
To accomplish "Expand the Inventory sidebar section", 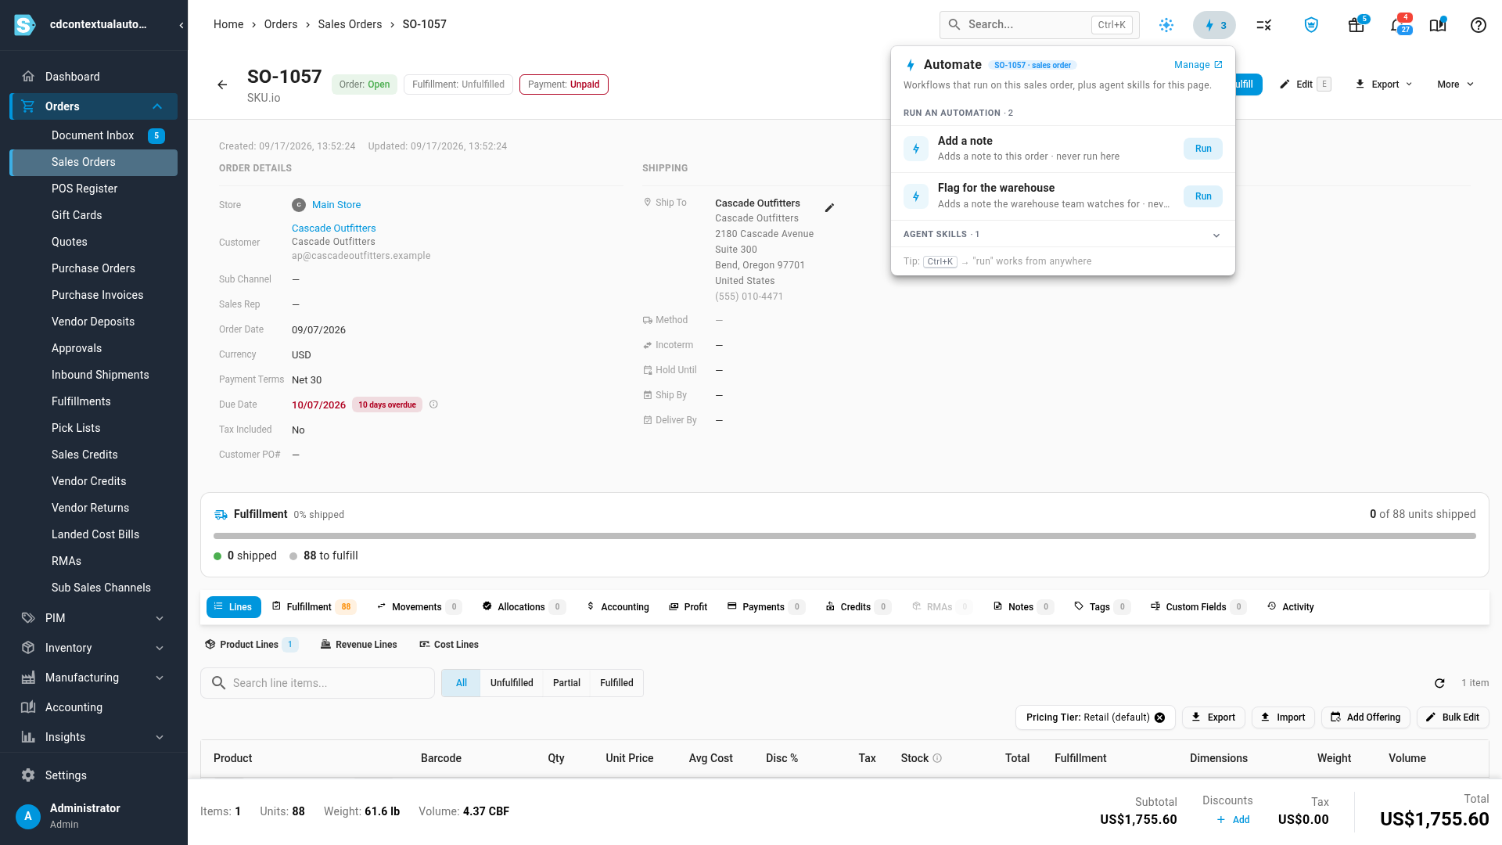I will (x=160, y=648).
